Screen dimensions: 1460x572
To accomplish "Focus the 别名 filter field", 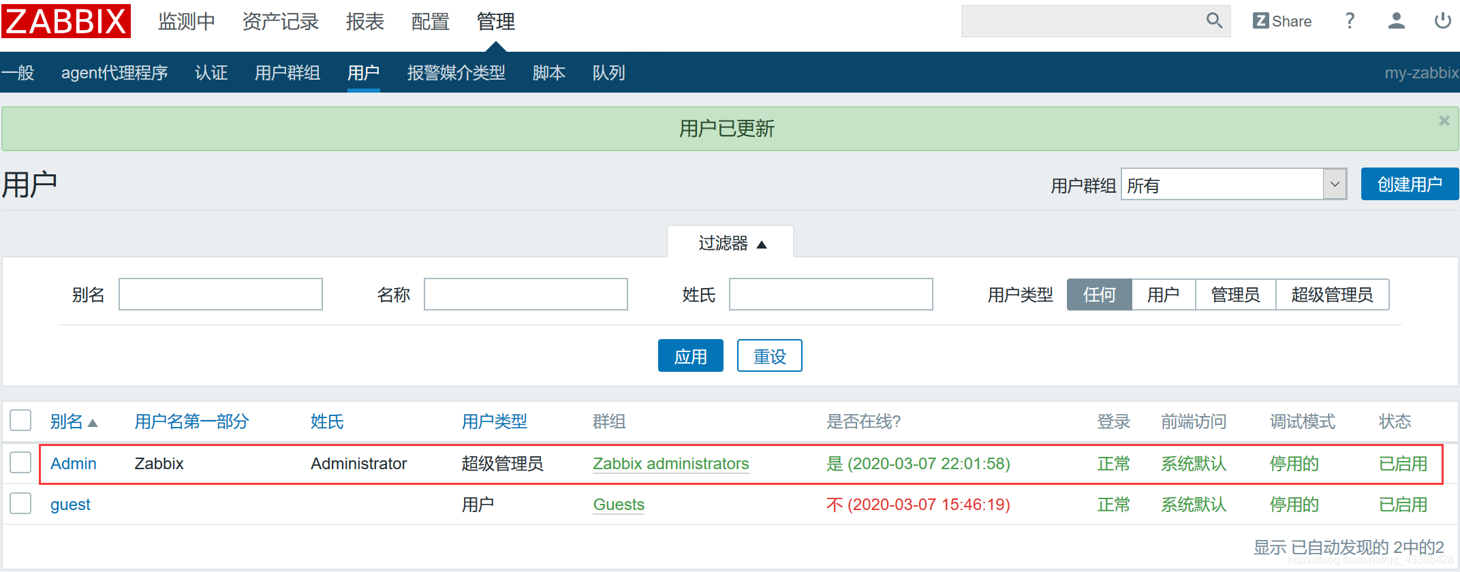I will 221,294.
